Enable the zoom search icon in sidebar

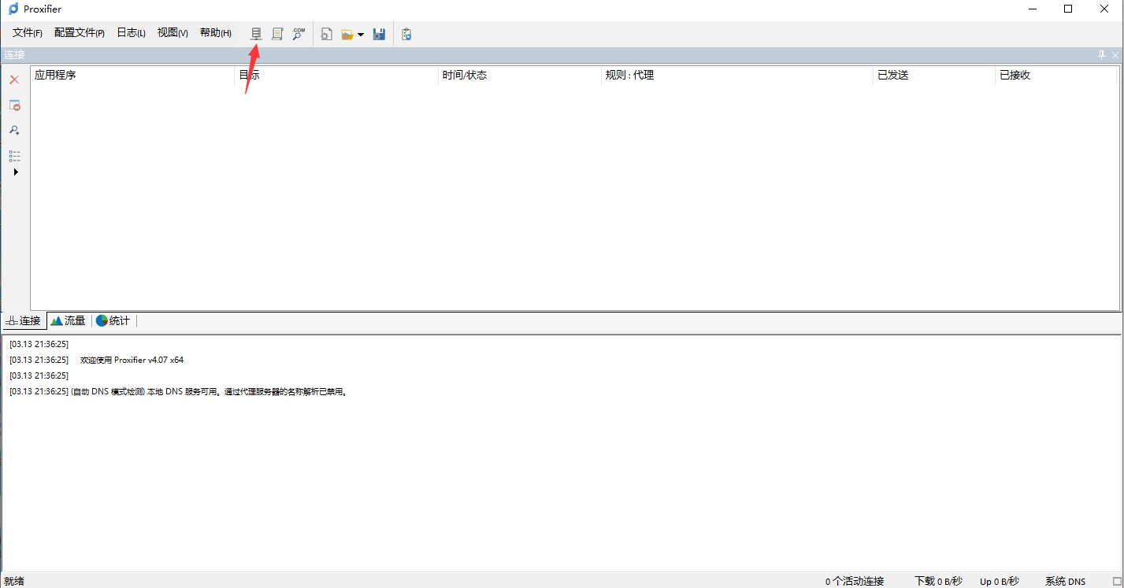[x=13, y=130]
